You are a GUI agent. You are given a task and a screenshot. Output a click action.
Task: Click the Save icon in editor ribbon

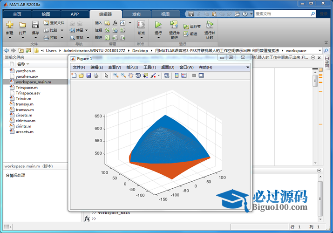point(35,25)
